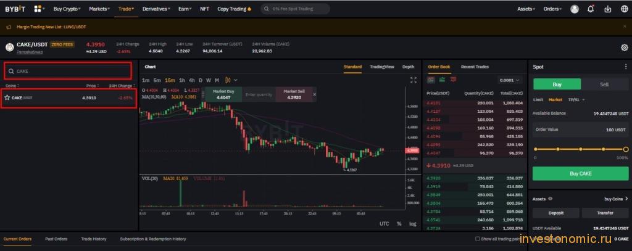Open trading settings gear
The image size is (632, 251).
[625, 47]
